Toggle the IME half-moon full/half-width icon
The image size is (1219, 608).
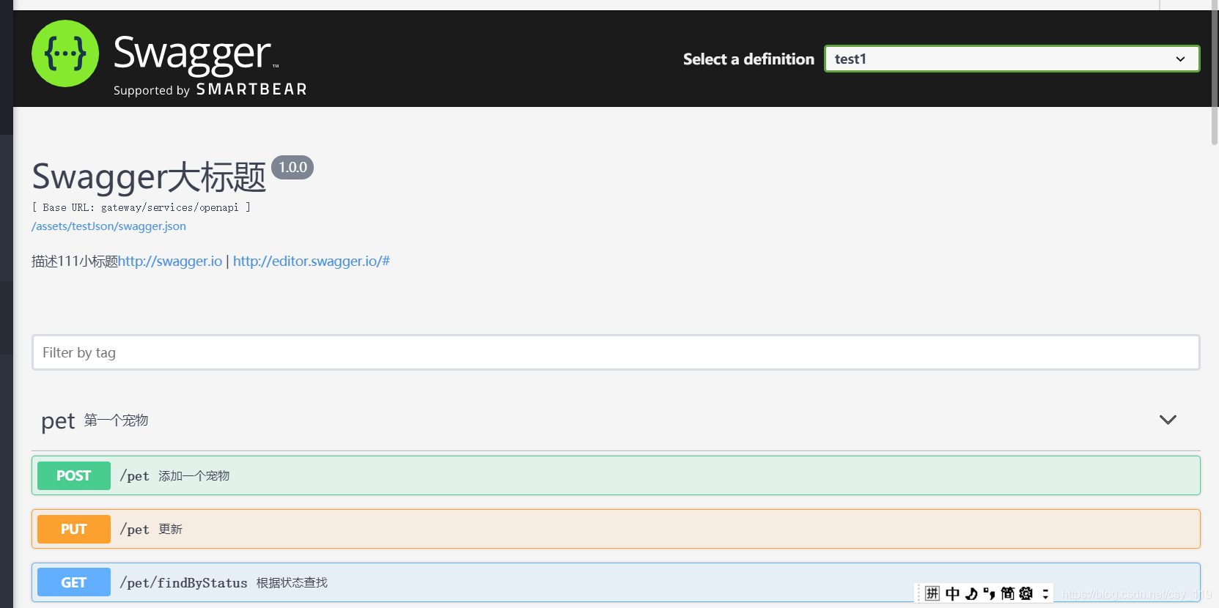click(971, 593)
